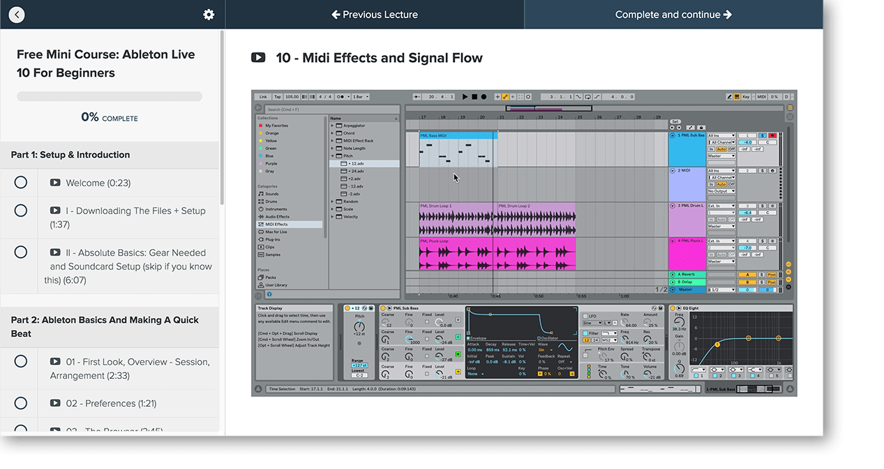Go back using the circled arrow icon
This screenshot has width=884, height=469.
point(17,15)
